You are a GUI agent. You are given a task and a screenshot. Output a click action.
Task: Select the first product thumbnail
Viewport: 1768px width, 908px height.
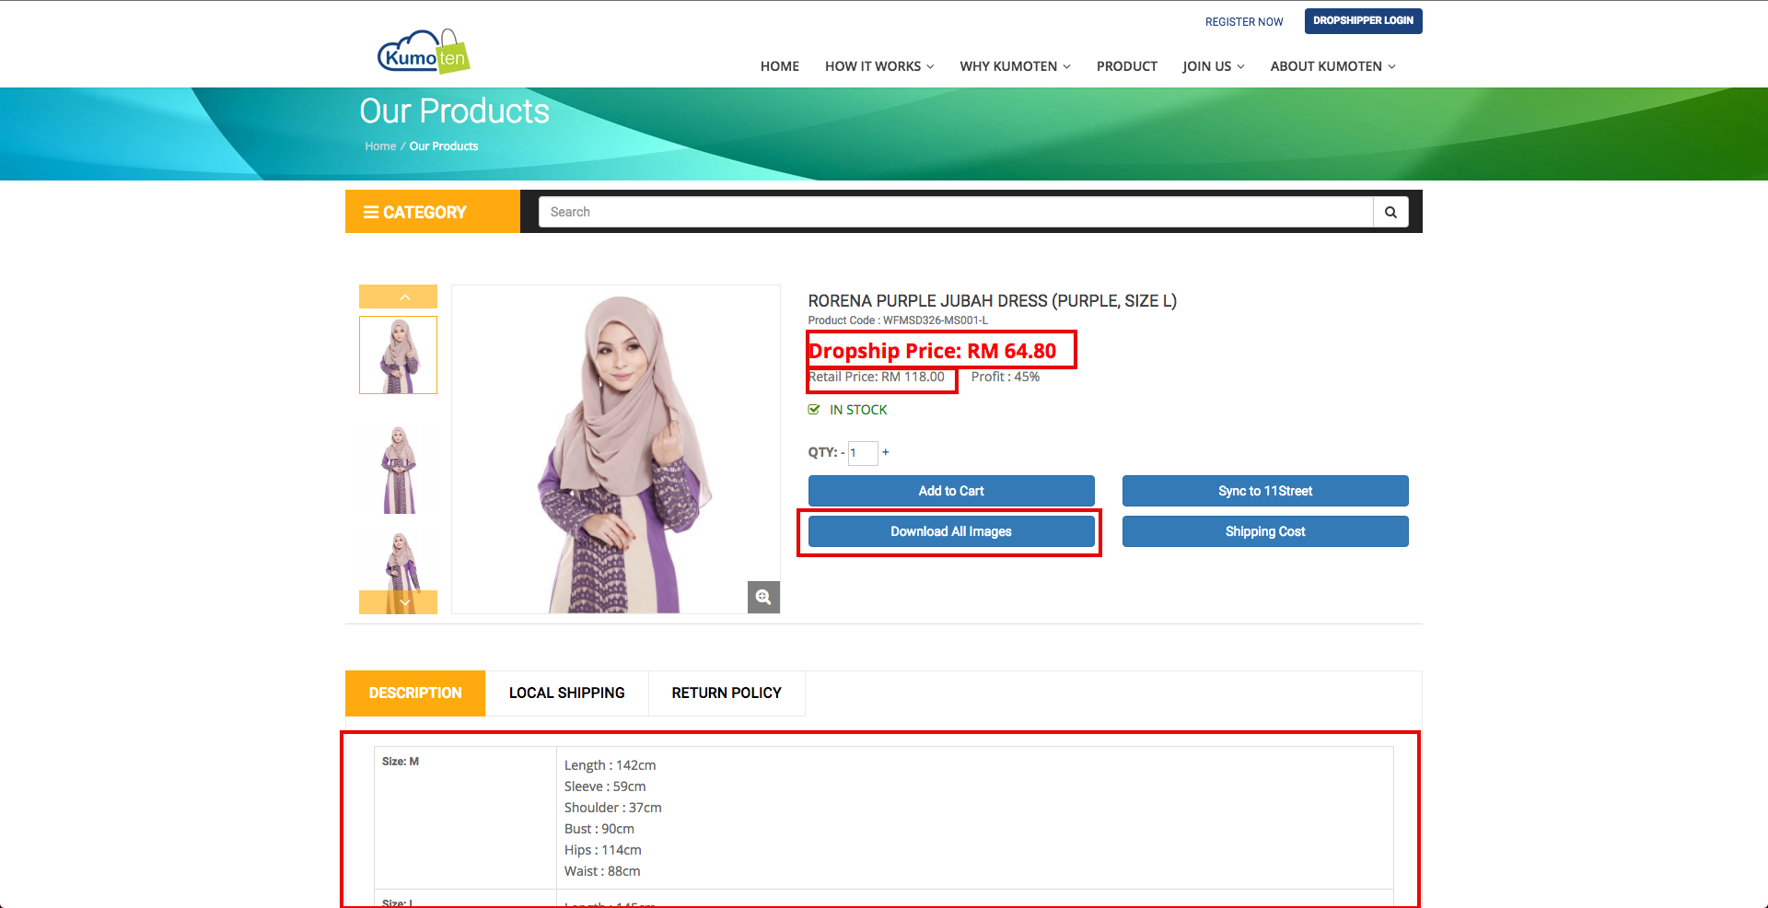(398, 355)
